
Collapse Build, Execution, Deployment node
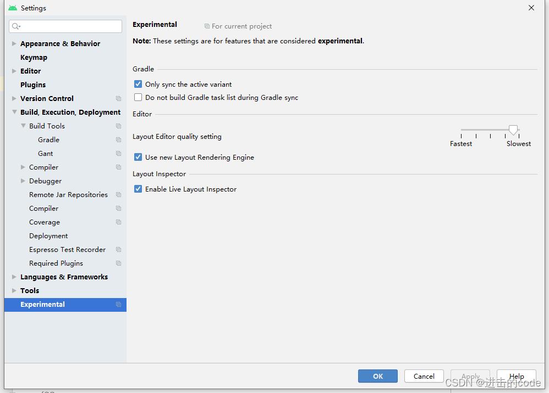[14, 112]
